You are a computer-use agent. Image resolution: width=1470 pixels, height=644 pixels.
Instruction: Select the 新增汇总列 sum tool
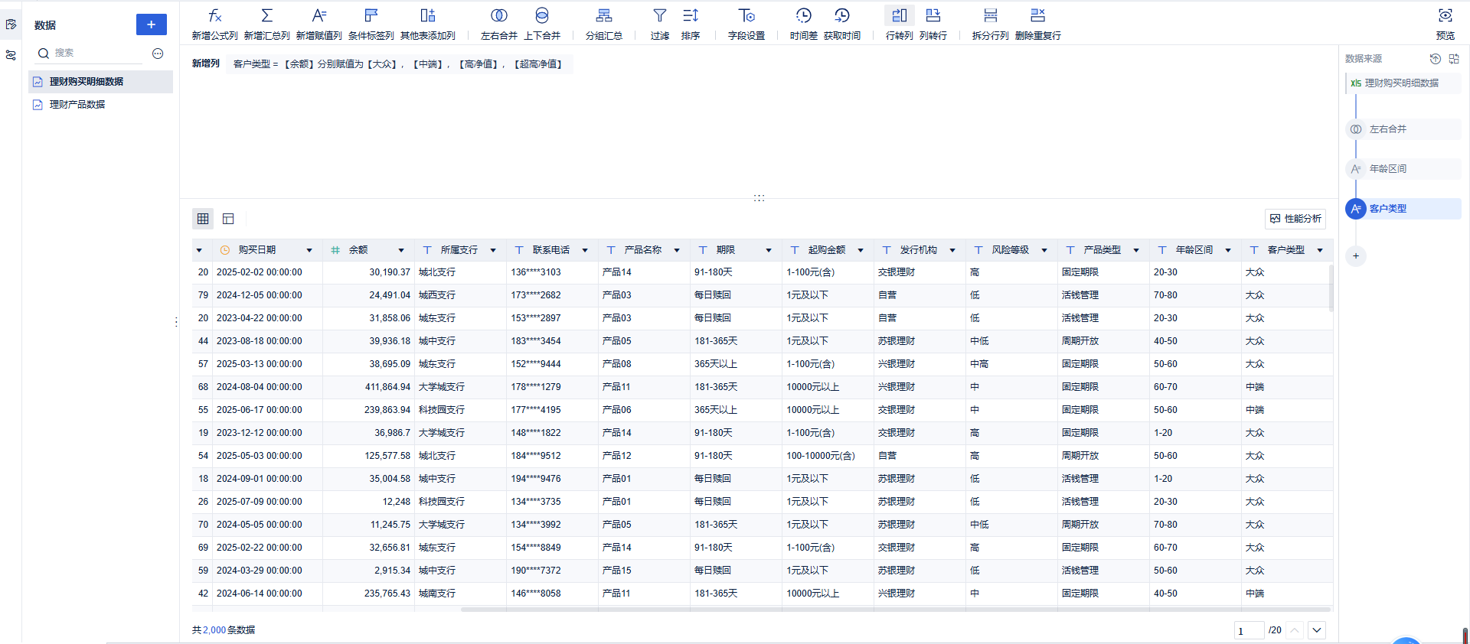pos(266,16)
